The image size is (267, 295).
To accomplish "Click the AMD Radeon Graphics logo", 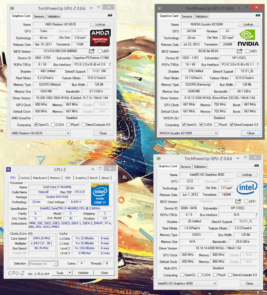I will tap(100, 37).
